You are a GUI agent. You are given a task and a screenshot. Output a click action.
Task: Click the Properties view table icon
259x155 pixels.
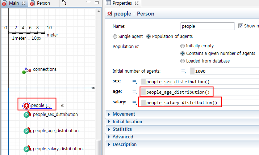click(108, 3)
